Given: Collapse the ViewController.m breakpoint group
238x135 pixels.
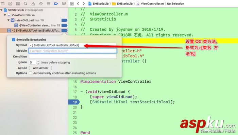Looking at the screenshot, I should [5, 15].
